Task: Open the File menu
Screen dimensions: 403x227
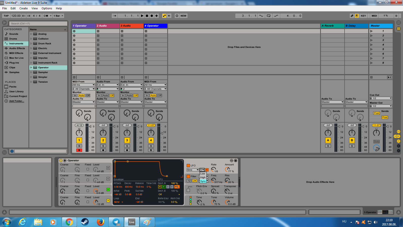Action: 5,8
